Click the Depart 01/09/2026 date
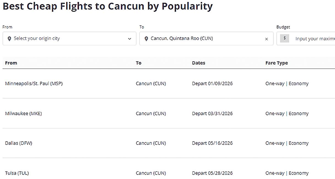Image resolution: width=335 pixels, height=179 pixels. (x=212, y=84)
